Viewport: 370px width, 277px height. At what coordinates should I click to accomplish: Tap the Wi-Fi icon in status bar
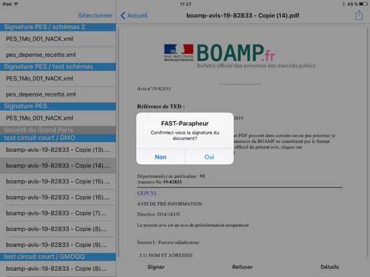pyautogui.click(x=16, y=4)
